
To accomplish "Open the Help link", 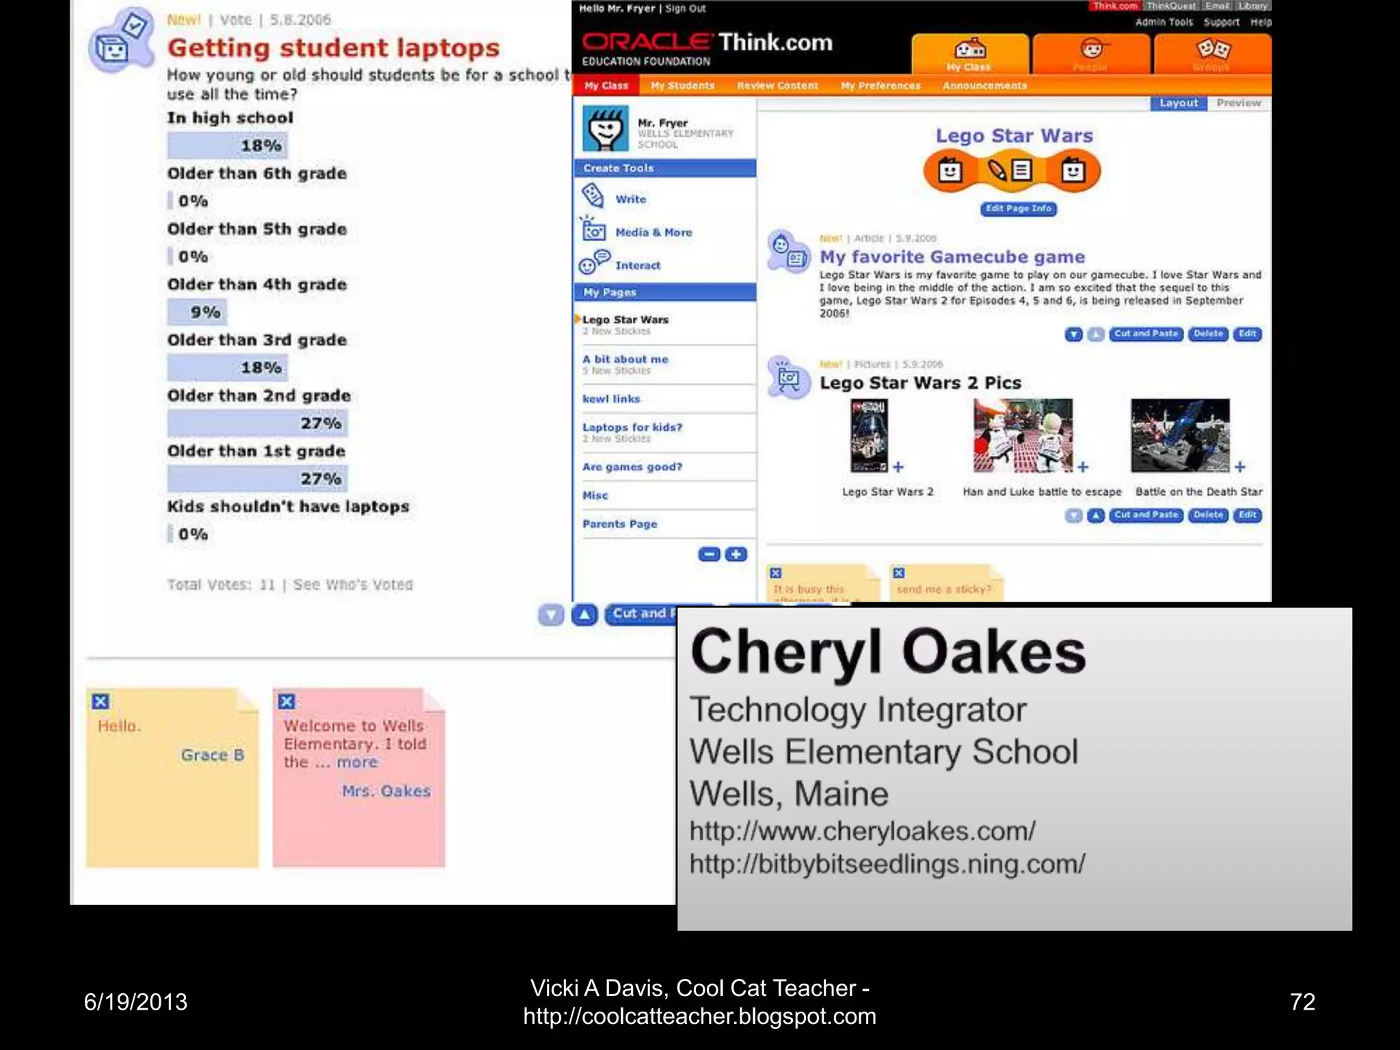I will [x=1261, y=23].
